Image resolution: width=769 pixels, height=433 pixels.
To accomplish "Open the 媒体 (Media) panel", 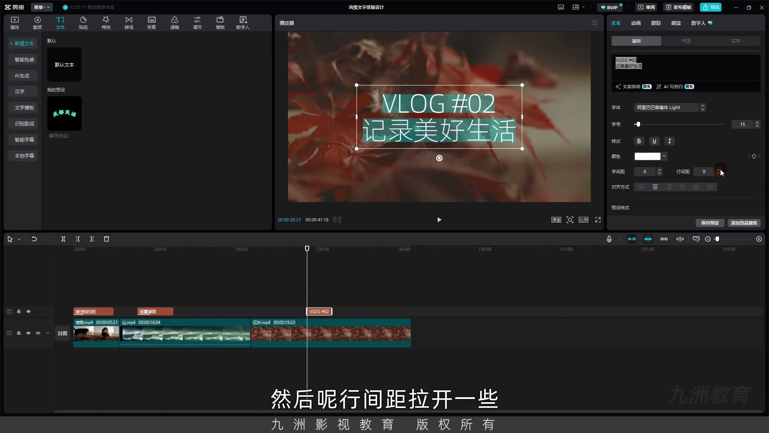I will click(x=15, y=23).
